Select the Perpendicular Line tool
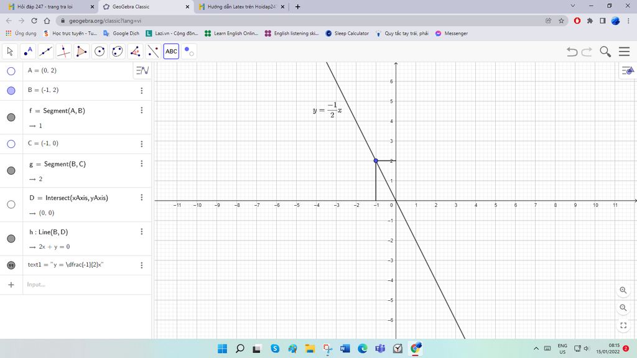 [63, 52]
